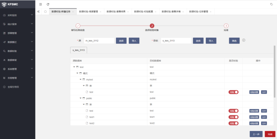This screenshot has height=139, width=277.
Task: Click the 数据搬迁 paper-plane icon in sidebar
Action: tap(4, 42)
